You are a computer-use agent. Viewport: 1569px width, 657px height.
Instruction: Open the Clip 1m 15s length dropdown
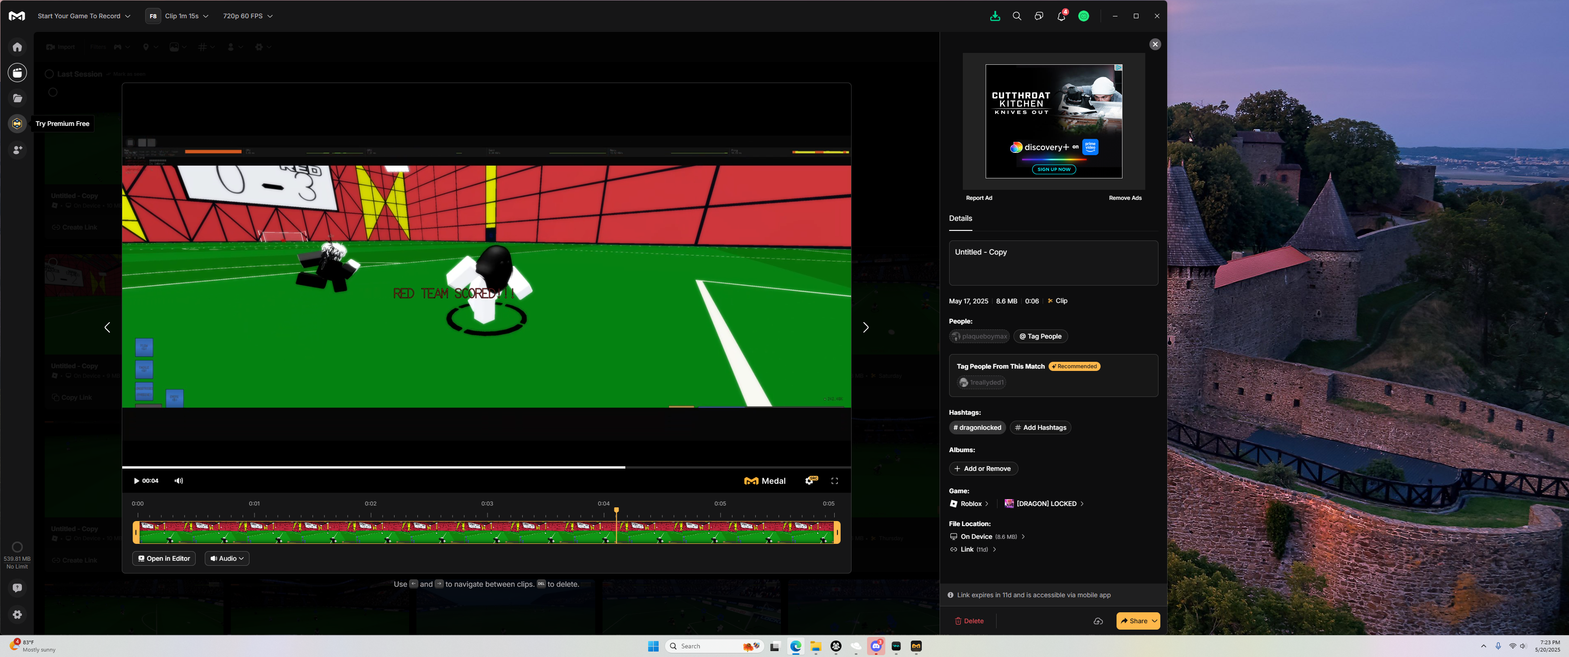tap(187, 16)
